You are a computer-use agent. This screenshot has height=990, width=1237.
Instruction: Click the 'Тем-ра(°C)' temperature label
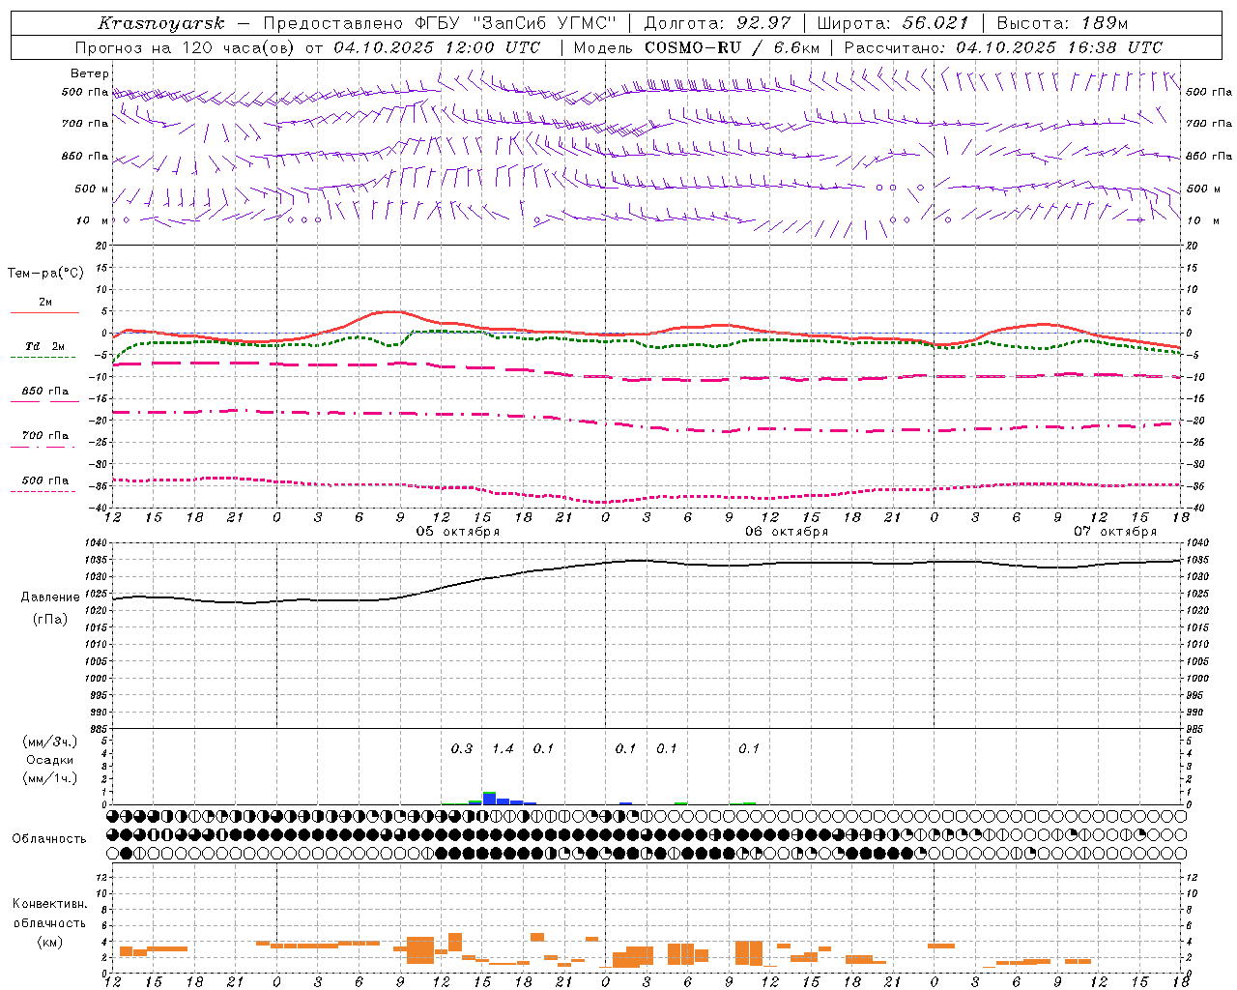(x=45, y=273)
